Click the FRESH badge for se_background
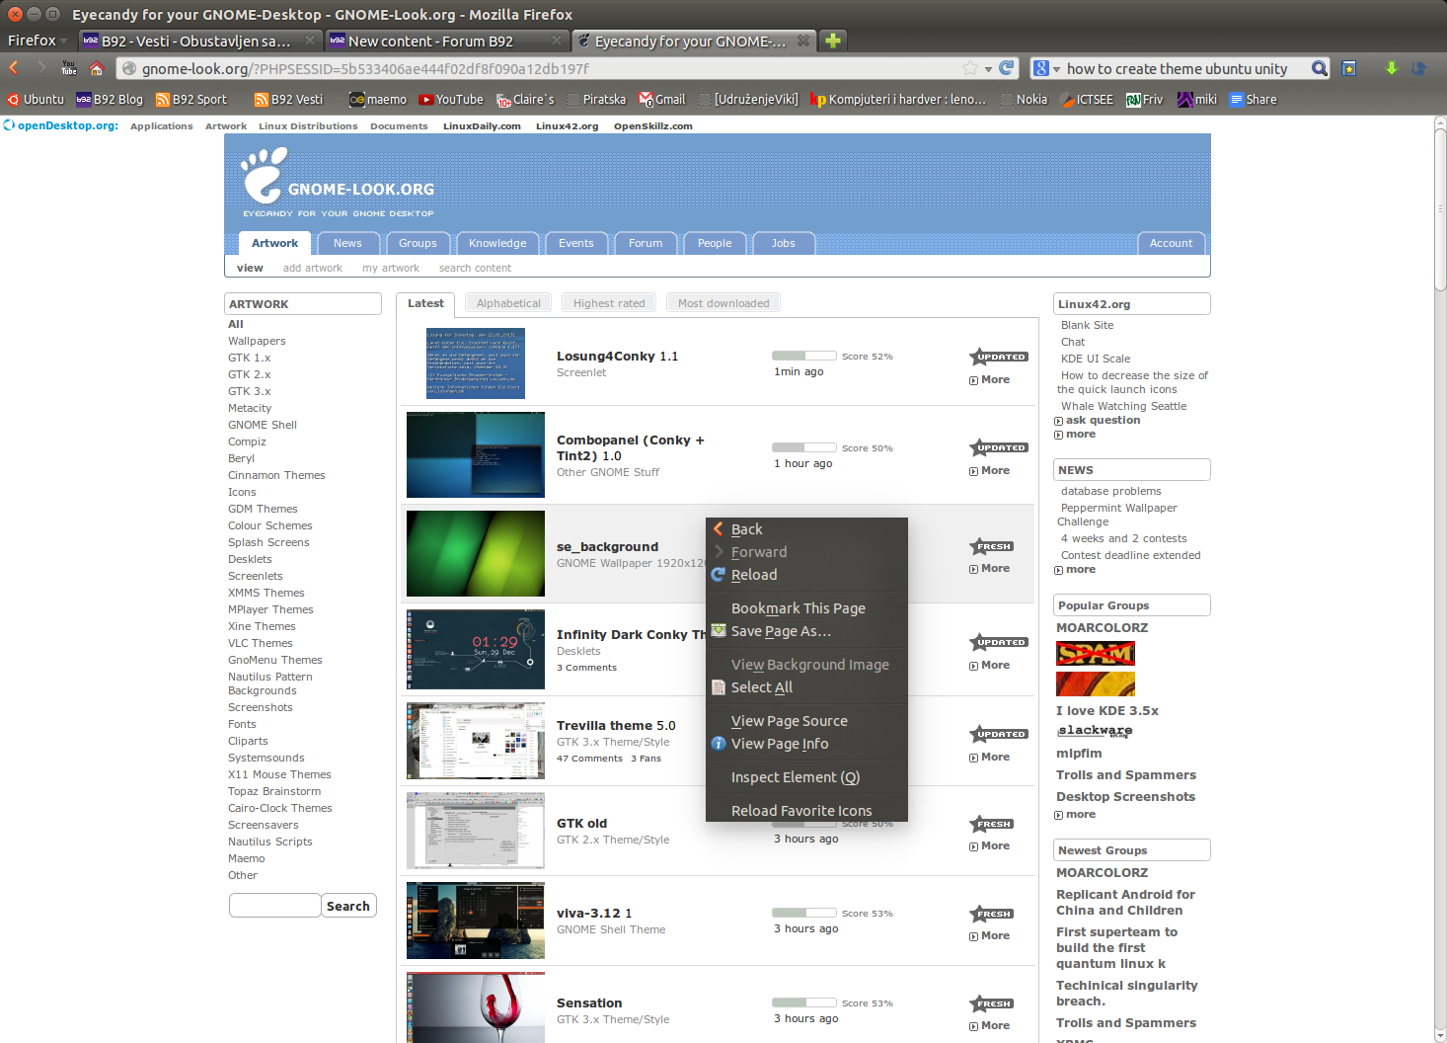Viewport: 1447px width, 1043px height. coord(992,546)
